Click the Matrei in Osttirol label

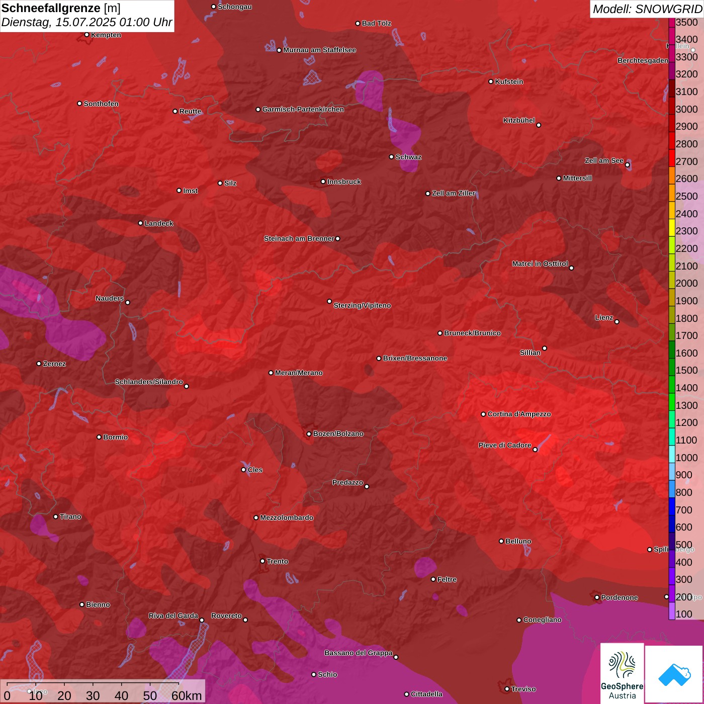[x=540, y=263]
